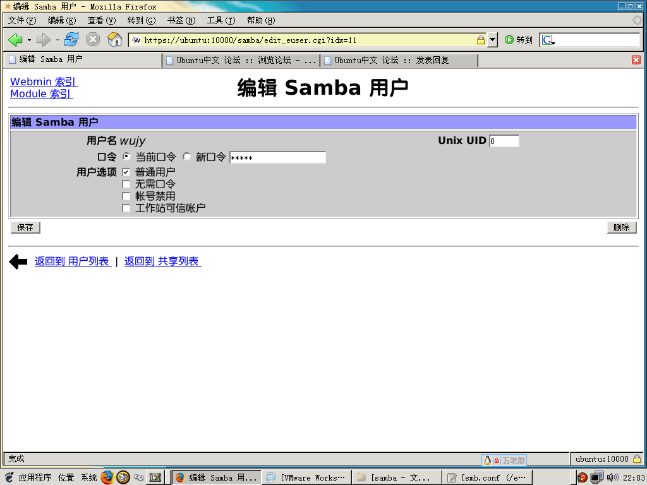
Task: Switch to the smb.conf editor taskbar window
Action: pos(487,477)
